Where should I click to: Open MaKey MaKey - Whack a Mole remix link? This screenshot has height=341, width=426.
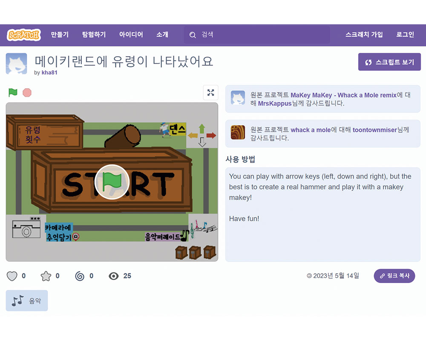(x=344, y=95)
